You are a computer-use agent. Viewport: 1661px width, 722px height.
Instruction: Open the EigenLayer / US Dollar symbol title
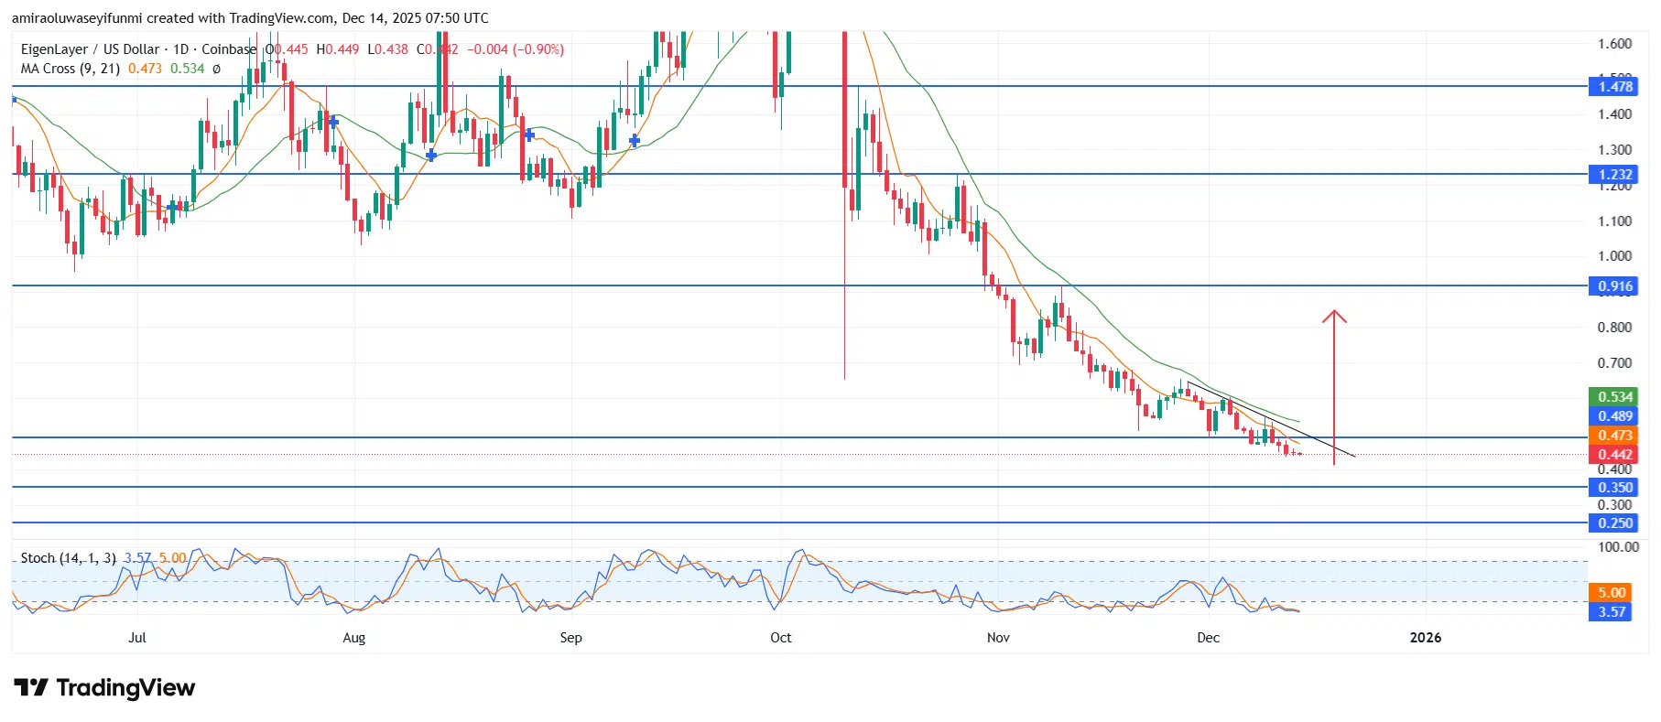click(90, 49)
